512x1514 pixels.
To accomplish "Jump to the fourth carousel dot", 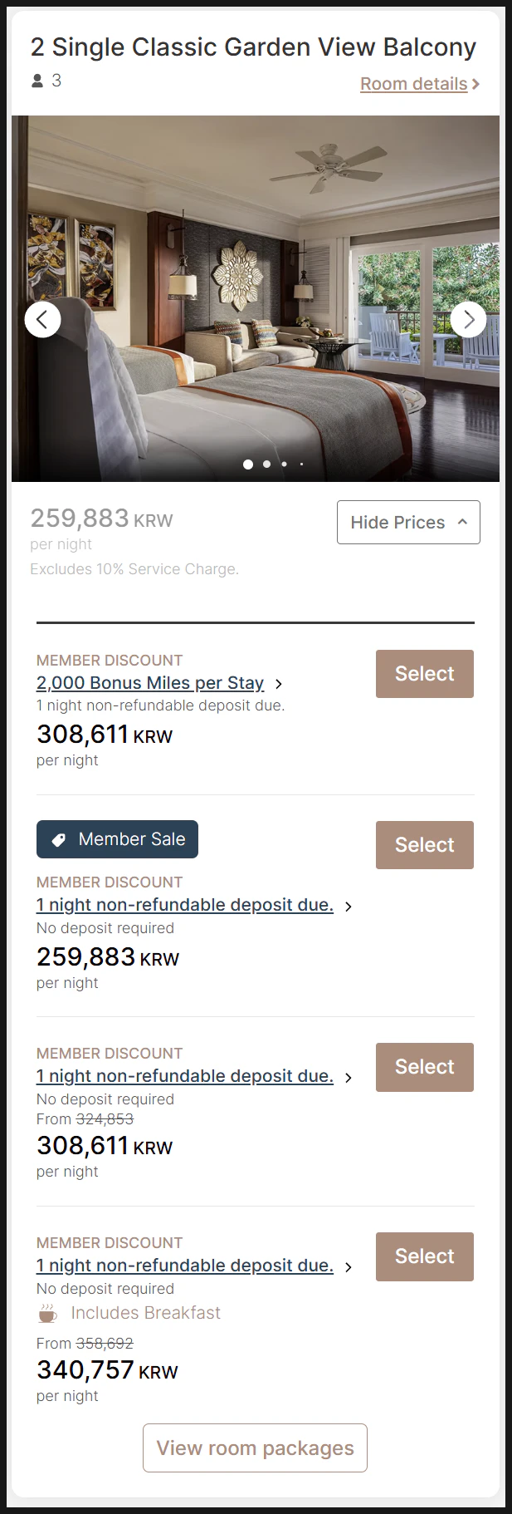I will 301,465.
